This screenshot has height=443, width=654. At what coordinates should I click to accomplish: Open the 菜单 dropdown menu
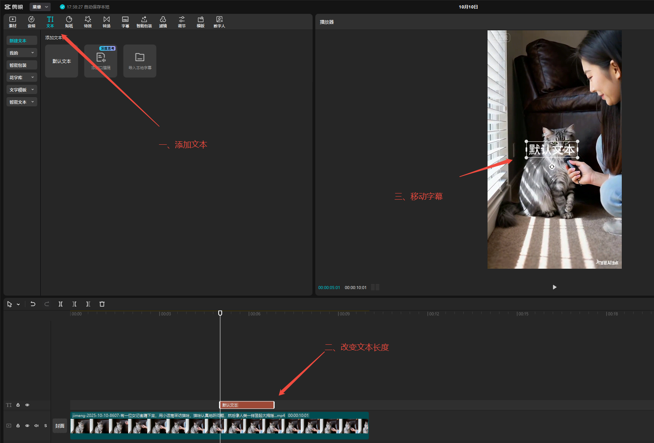pyautogui.click(x=40, y=7)
